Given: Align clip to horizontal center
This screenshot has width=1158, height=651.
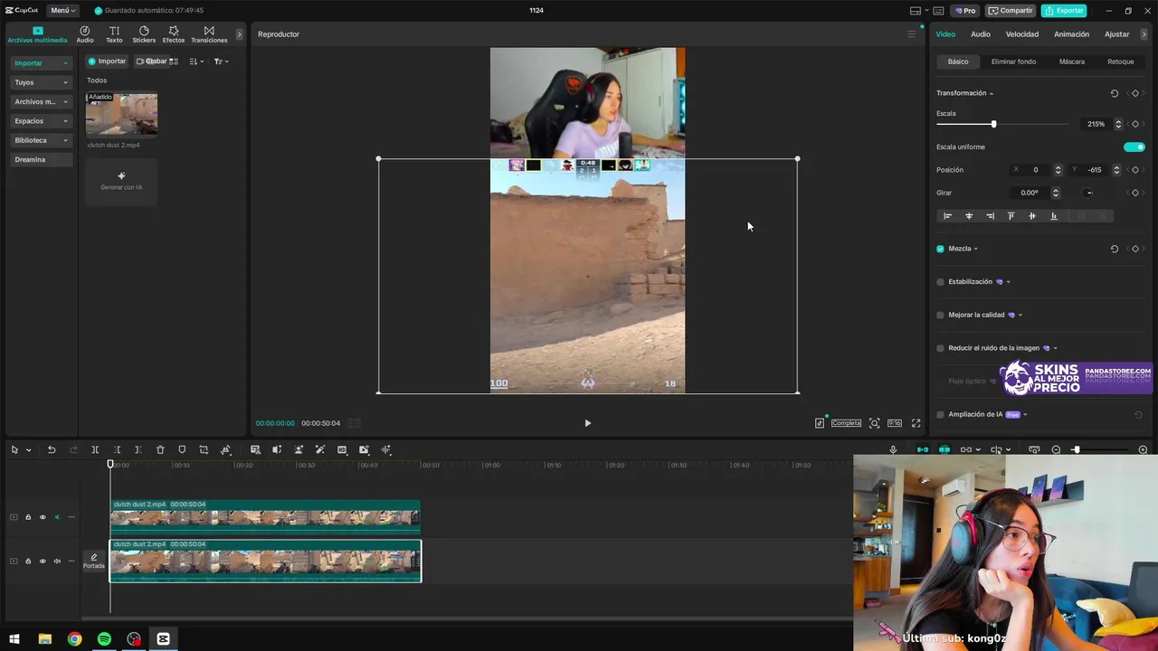Looking at the screenshot, I should pyautogui.click(x=969, y=216).
